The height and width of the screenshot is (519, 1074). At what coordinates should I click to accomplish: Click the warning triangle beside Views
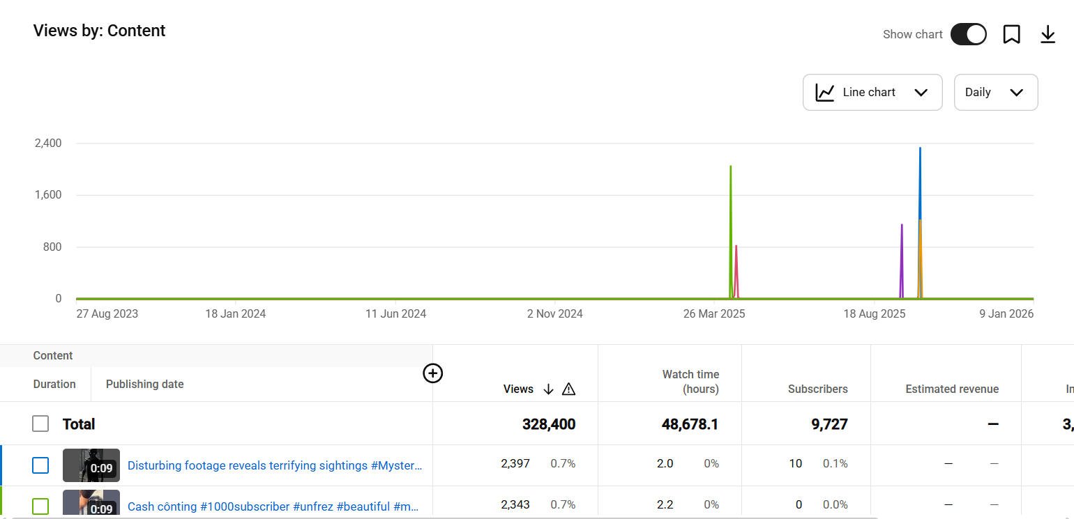(568, 389)
